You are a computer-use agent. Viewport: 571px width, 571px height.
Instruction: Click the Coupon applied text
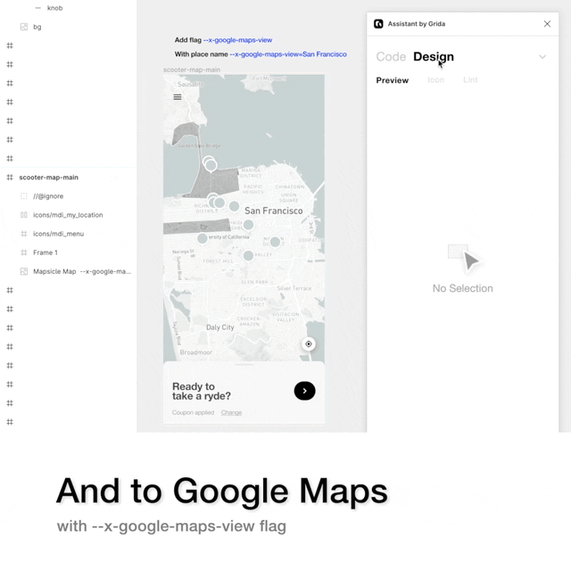tap(193, 412)
